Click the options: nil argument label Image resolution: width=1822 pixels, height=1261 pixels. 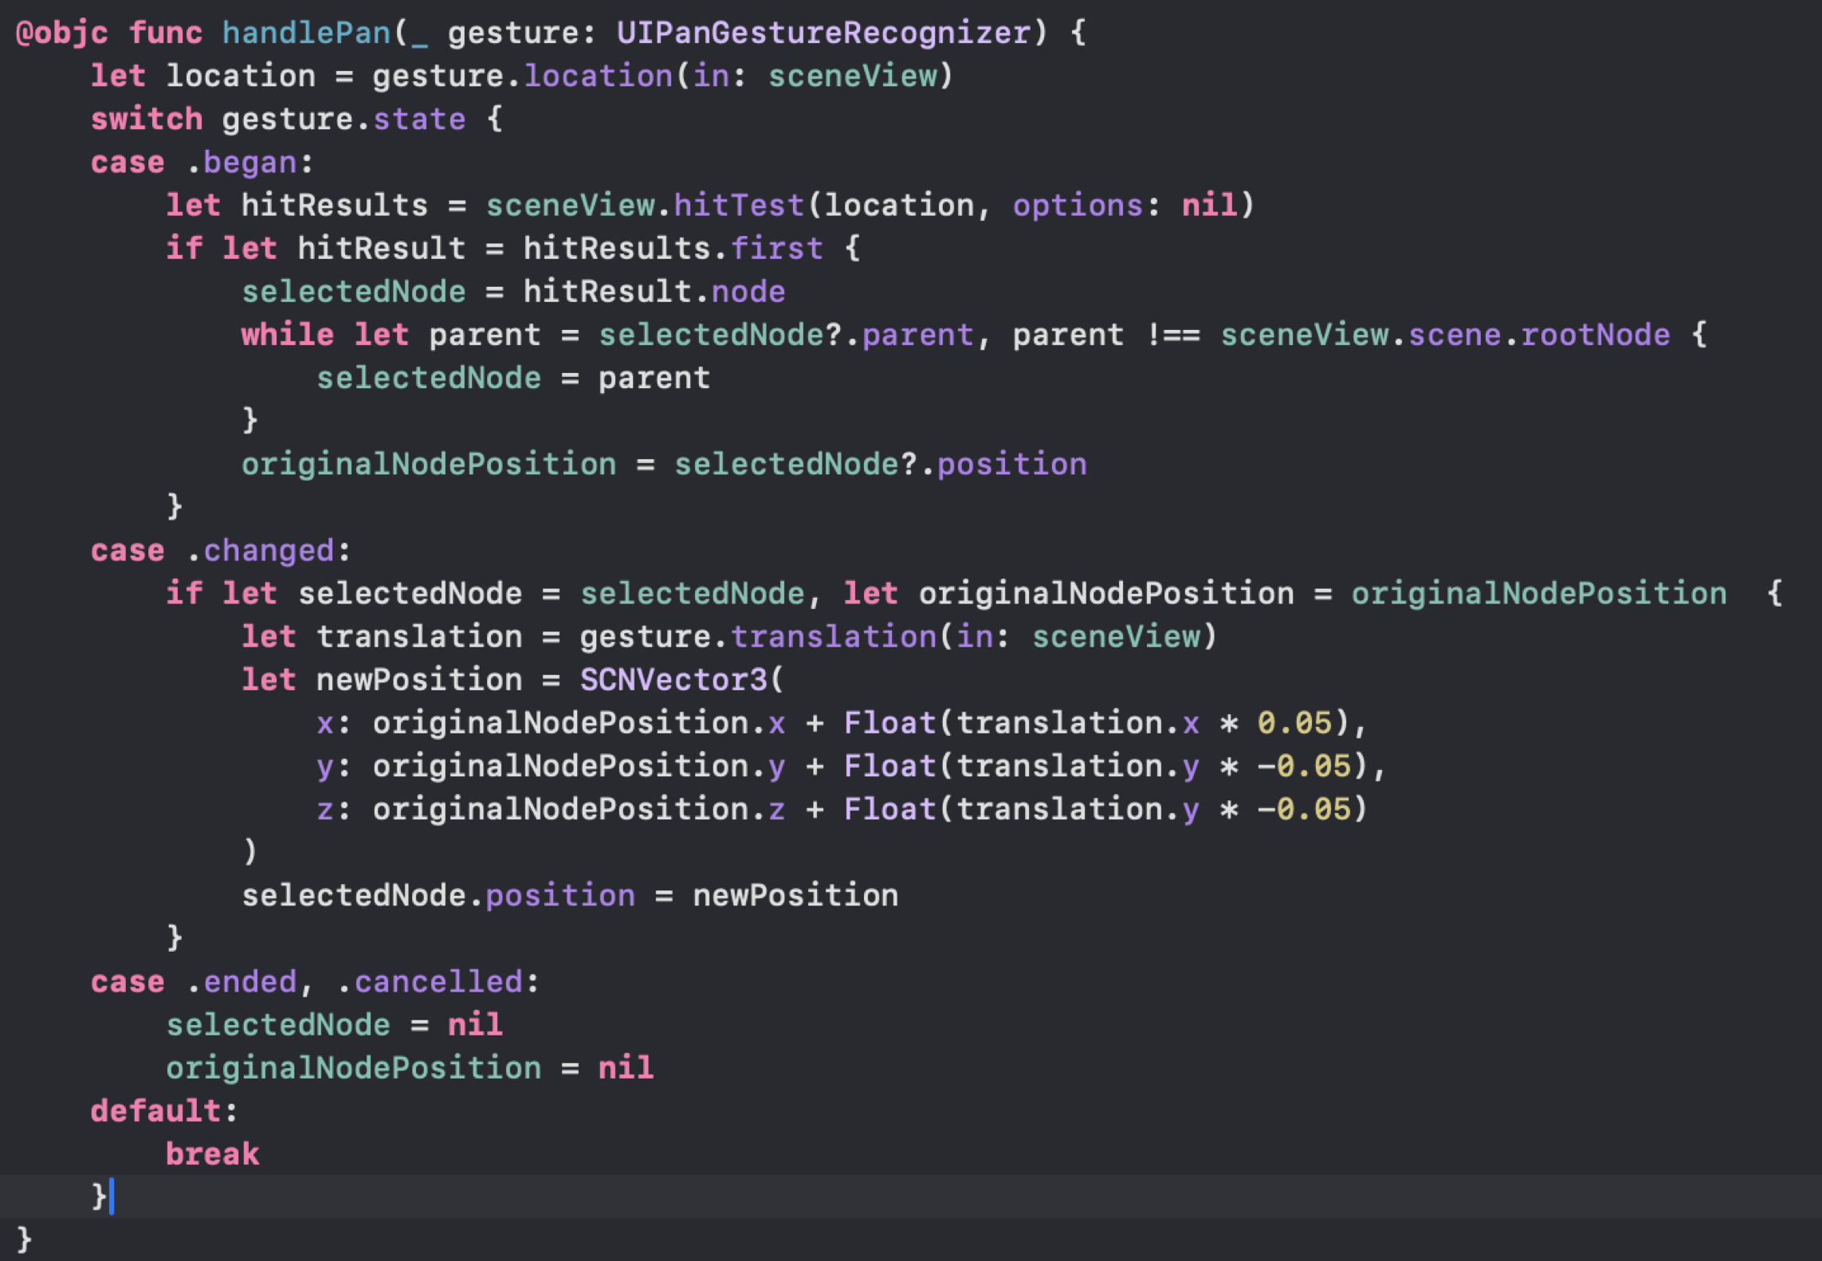click(1077, 206)
